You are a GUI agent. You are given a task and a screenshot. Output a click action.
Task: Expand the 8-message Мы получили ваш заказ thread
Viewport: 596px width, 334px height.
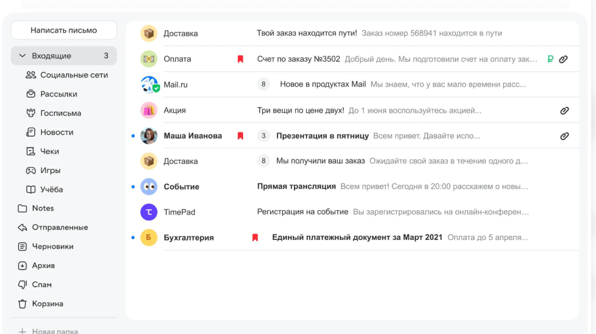263,161
